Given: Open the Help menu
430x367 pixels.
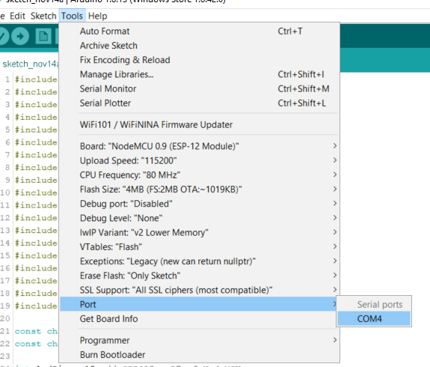Looking at the screenshot, I should (98, 16).
